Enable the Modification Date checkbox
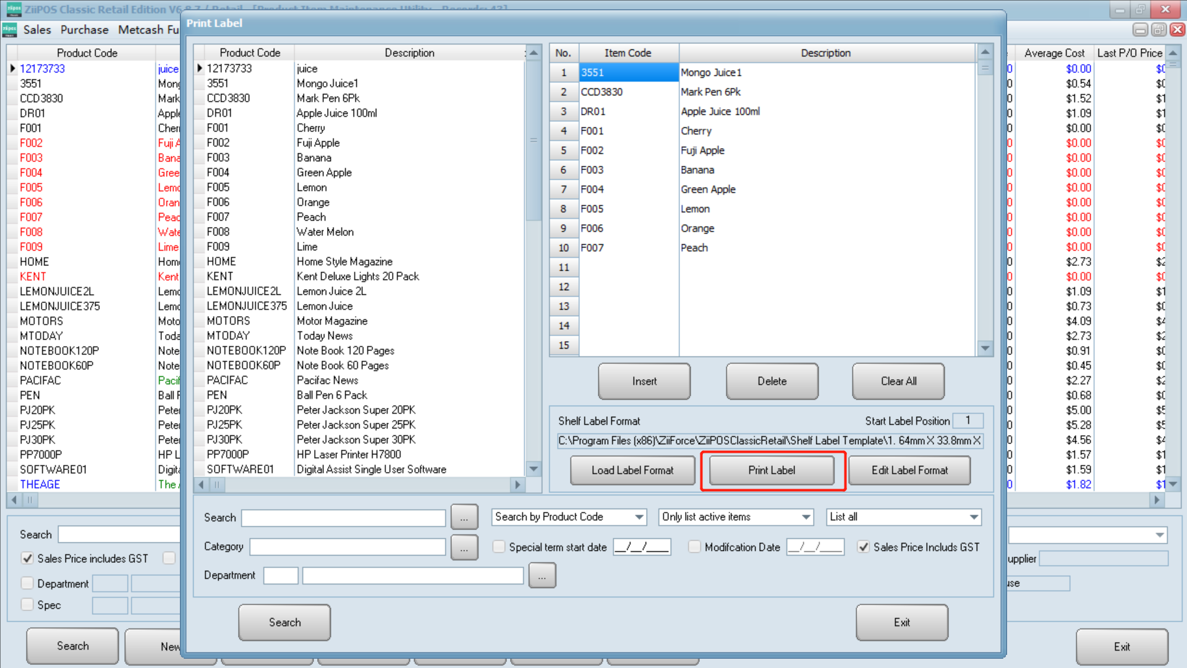This screenshot has height=668, width=1187. click(x=695, y=547)
